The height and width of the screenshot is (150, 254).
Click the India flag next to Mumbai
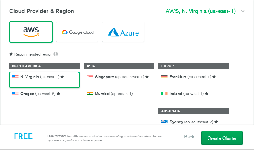tap(90, 94)
